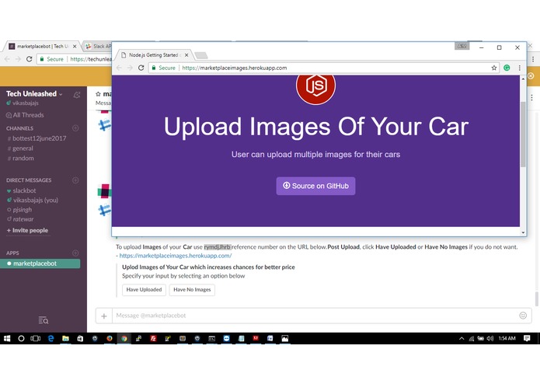Open the Action Center notifications
540x384 pixels.
[x=527, y=339]
